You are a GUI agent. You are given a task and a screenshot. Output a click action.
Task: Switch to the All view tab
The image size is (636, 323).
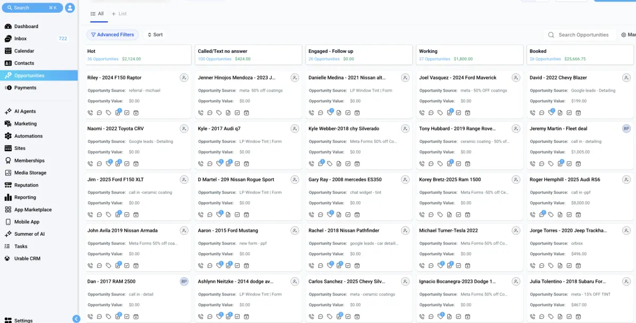pyautogui.click(x=98, y=14)
